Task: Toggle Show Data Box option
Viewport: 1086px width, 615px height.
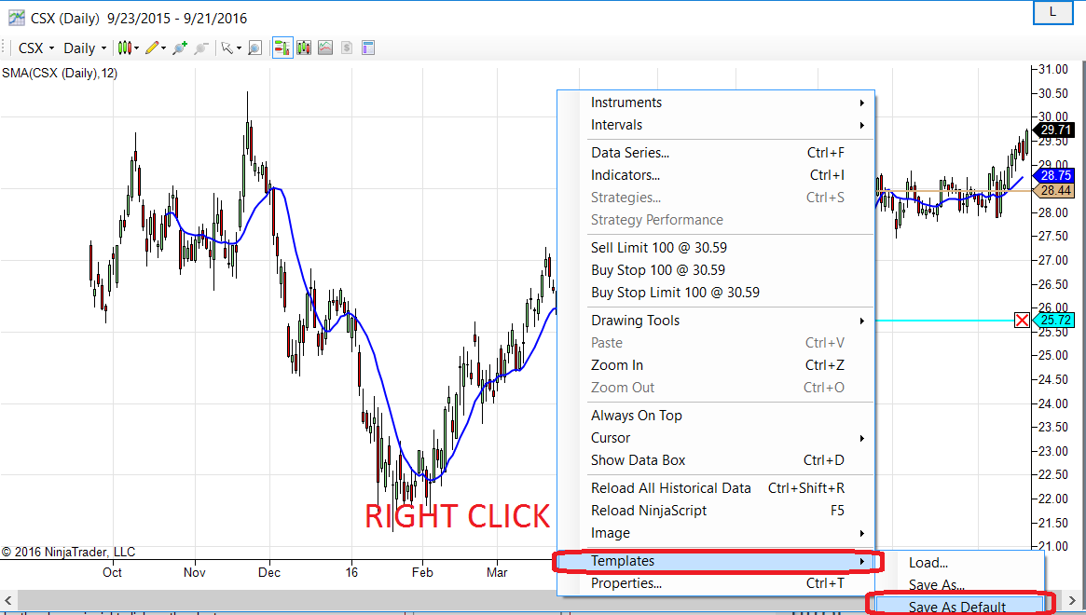Action: 716,460
